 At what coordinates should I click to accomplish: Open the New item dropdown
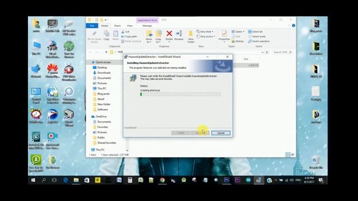click(x=205, y=32)
